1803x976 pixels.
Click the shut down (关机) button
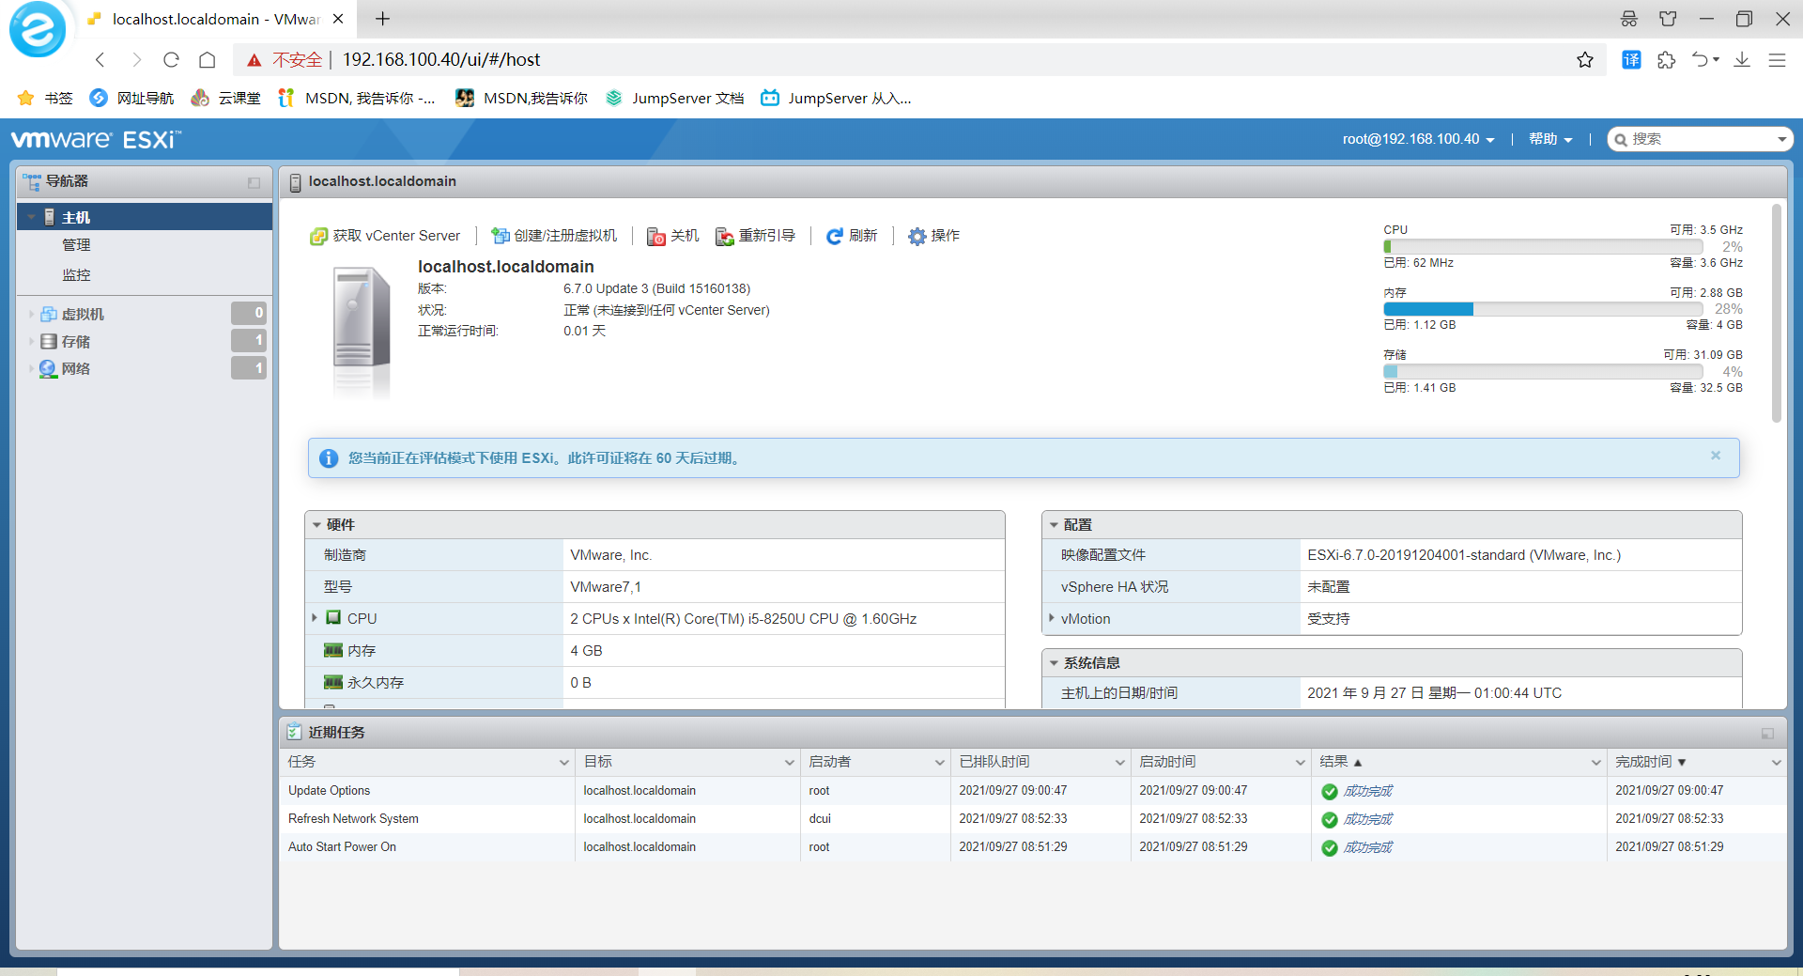coord(673,236)
